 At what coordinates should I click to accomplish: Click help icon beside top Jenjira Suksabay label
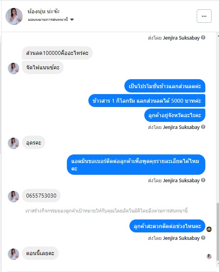click(203, 38)
